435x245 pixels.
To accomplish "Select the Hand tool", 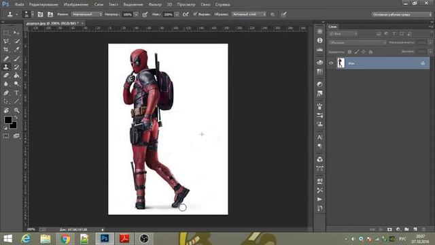I will (6, 110).
